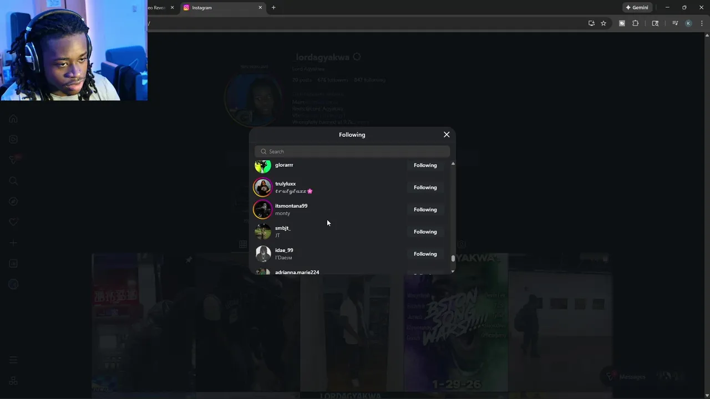This screenshot has width=710, height=399.
Task: Click the '847 following' count on profile
Action: point(369,80)
